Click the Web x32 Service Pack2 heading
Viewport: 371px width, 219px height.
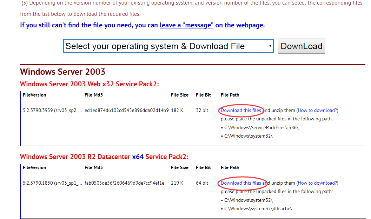coord(90,84)
